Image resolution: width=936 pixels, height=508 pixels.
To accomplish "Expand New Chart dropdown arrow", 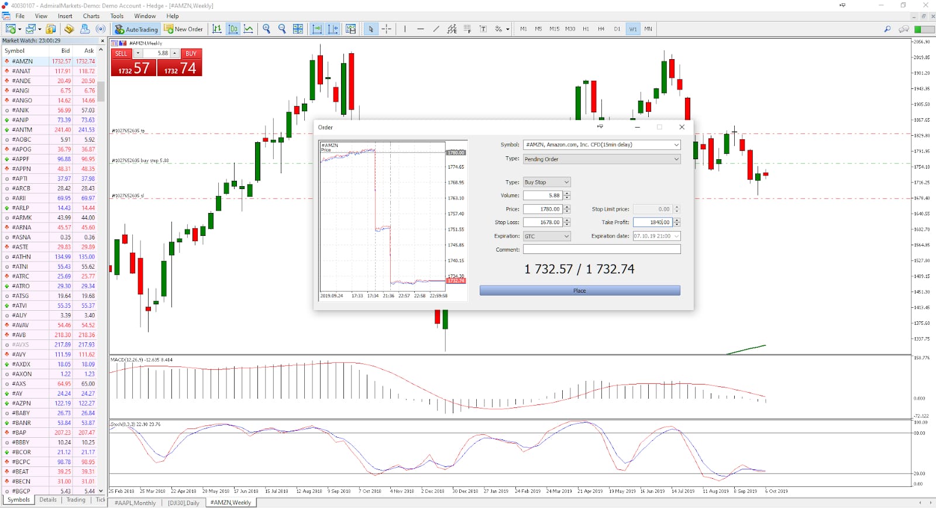I will coord(19,29).
